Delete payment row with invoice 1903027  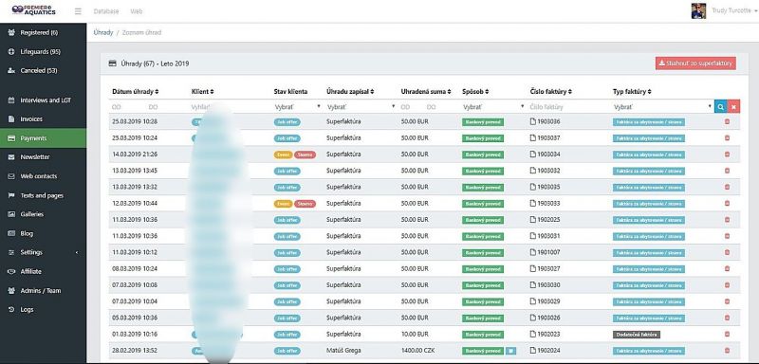pos(727,269)
